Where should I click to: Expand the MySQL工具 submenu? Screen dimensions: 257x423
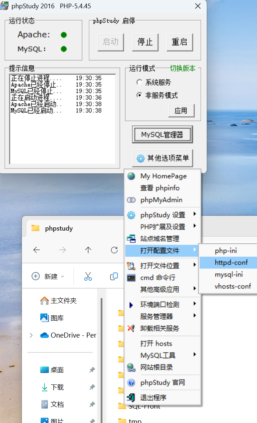click(x=194, y=354)
